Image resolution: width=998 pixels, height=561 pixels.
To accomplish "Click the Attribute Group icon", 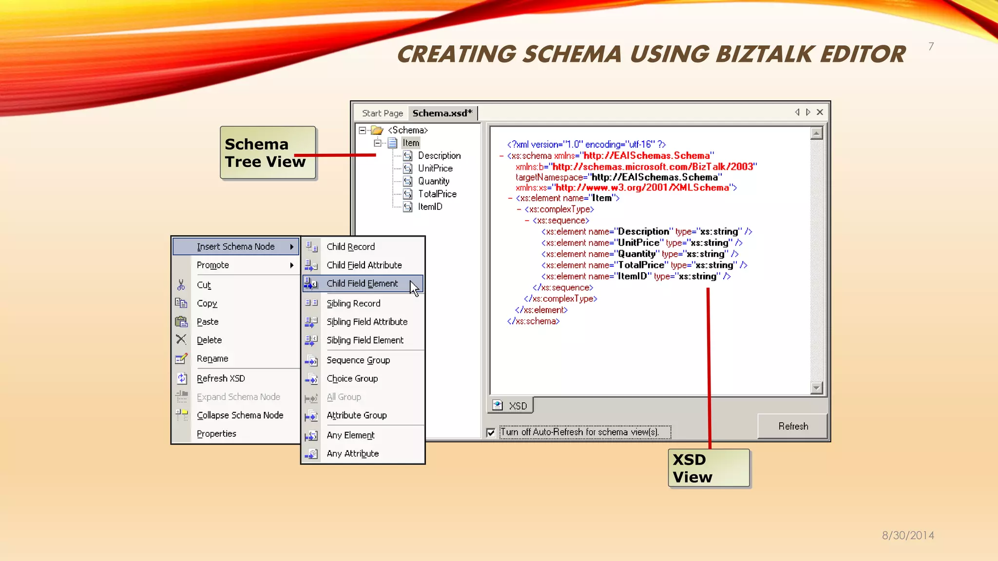I will point(311,416).
